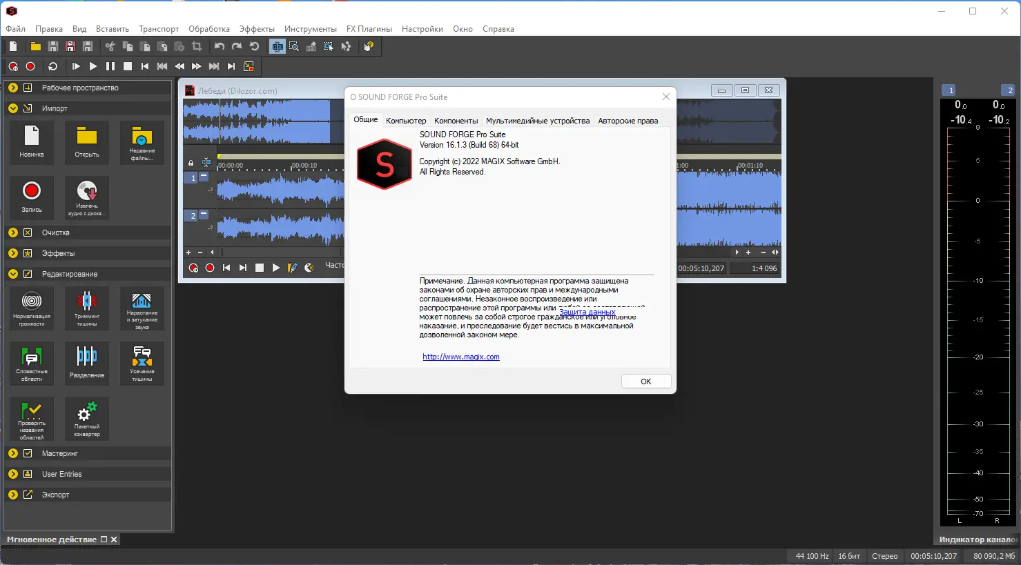Click the Извлечь аудио с диска icon
The image size is (1021, 565).
click(x=86, y=198)
